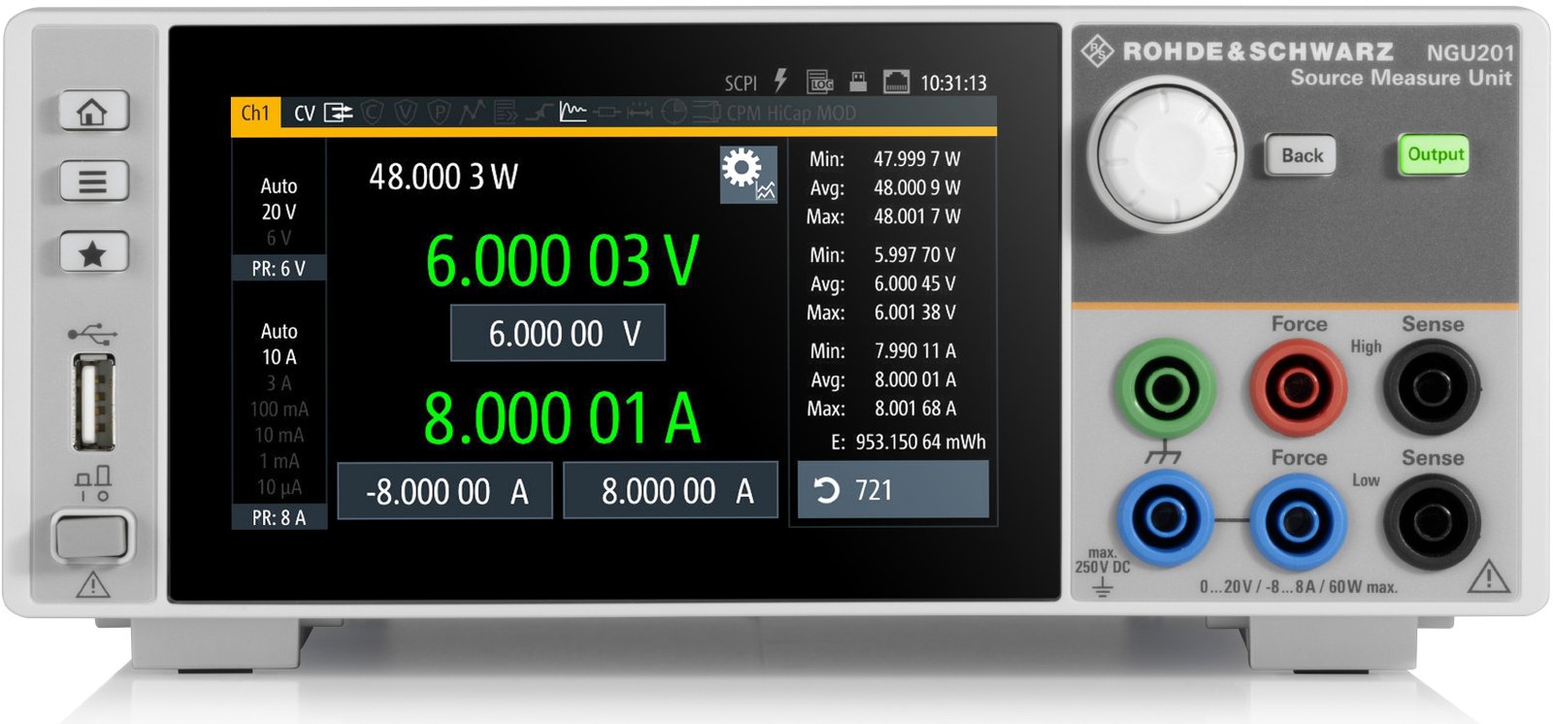Edit the 6.000 00 V voltage setpoint
The width and height of the screenshot is (1553, 724).
coord(558,334)
